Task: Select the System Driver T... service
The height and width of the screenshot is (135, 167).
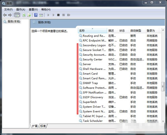Action: (x=118, y=107)
